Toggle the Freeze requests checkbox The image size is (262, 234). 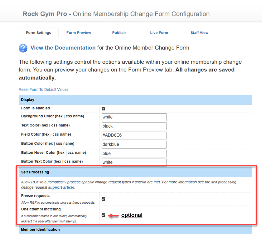tap(103, 199)
